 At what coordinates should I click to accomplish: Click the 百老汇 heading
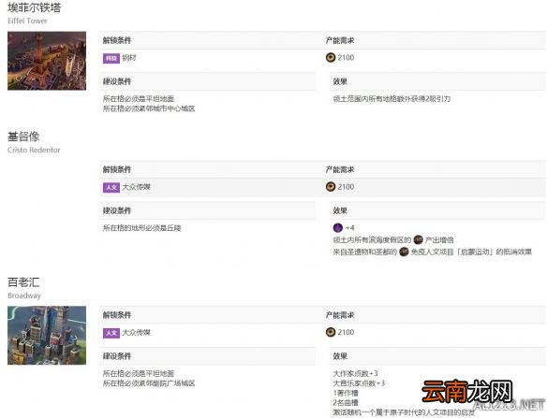point(23,282)
